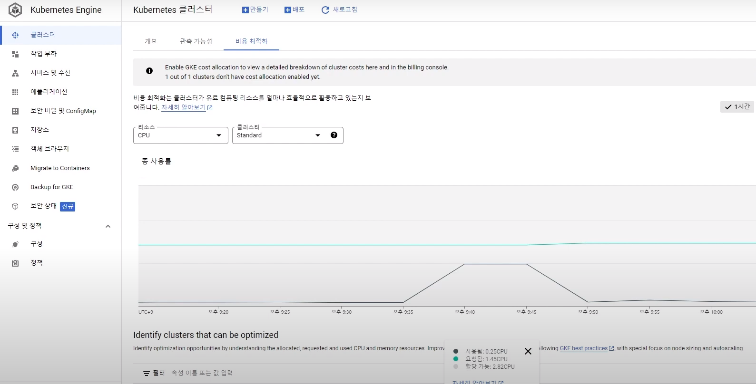Image resolution: width=756 pixels, height=384 pixels.
Task: Click the 사용됨: 0.25CPU legend text
Action: pos(486,352)
